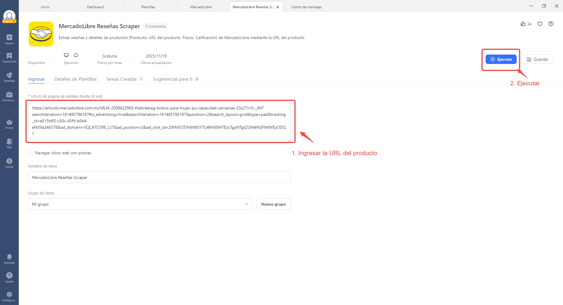Open the RPA sidebar icon

click(9, 143)
